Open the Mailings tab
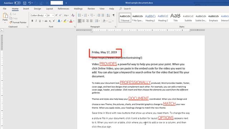 point(78,9)
